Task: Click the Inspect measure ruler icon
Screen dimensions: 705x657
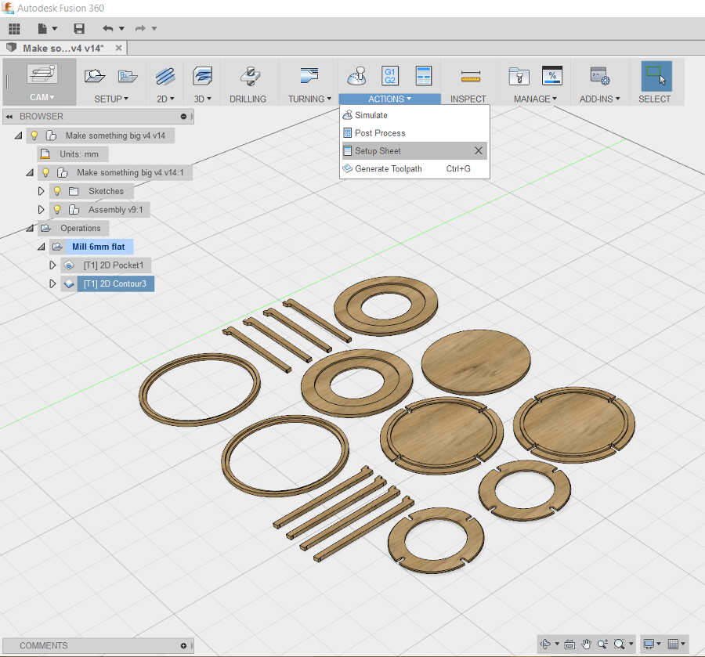Action: 471,77
